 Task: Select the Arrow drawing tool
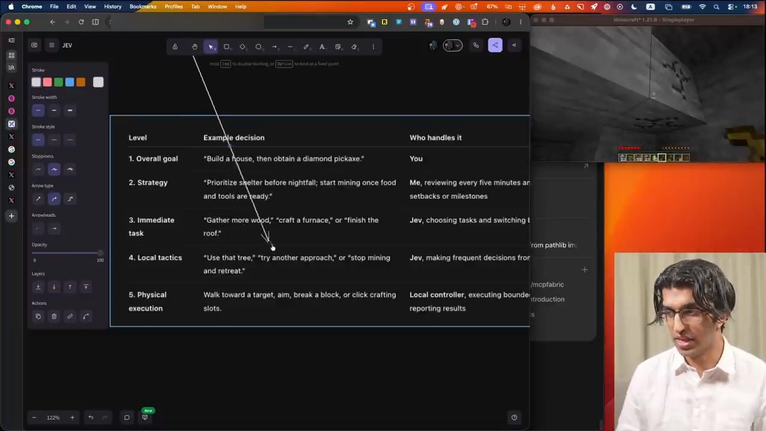(x=274, y=47)
